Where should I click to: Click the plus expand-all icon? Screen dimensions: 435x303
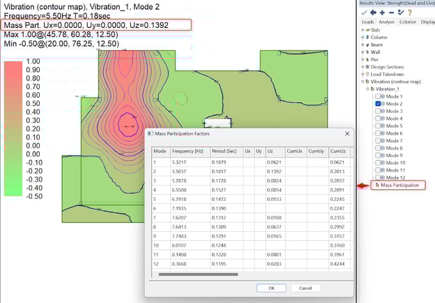click(x=381, y=12)
